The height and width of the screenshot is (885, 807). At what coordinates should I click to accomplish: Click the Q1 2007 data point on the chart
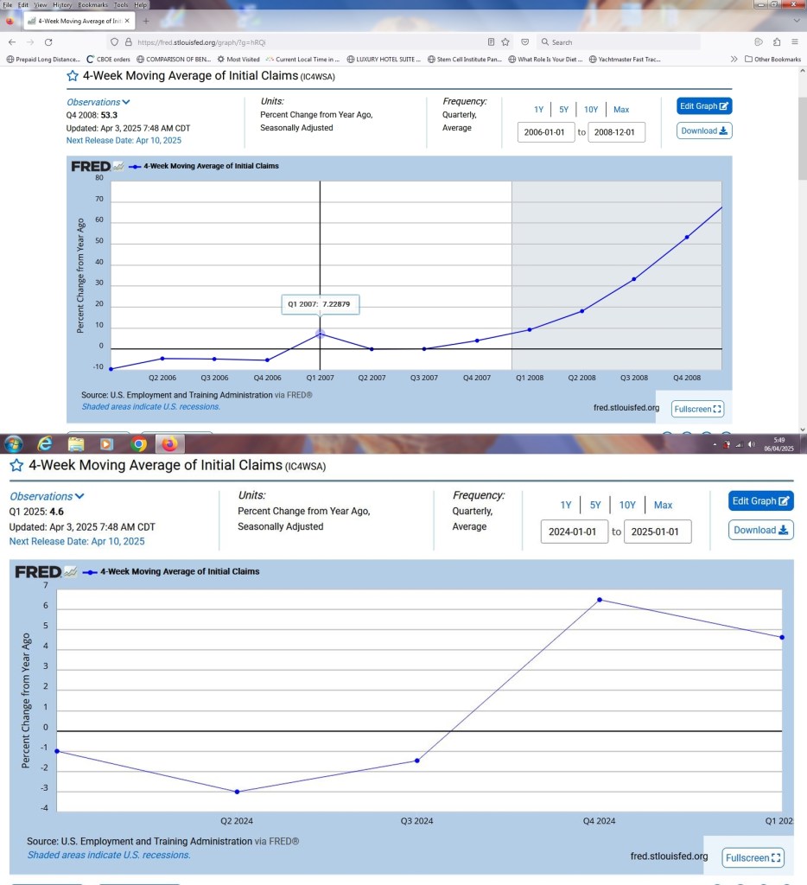[320, 334]
